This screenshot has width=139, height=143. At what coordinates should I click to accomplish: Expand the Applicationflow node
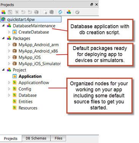9,83
